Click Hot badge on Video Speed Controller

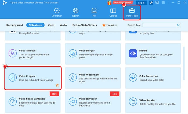point(54,94)
